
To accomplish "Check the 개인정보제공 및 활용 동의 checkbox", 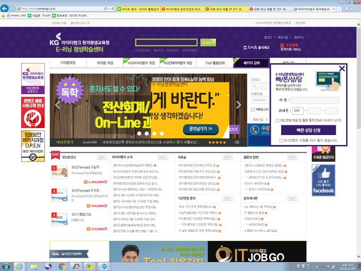I will (277, 120).
